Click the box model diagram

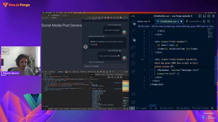(126, 86)
